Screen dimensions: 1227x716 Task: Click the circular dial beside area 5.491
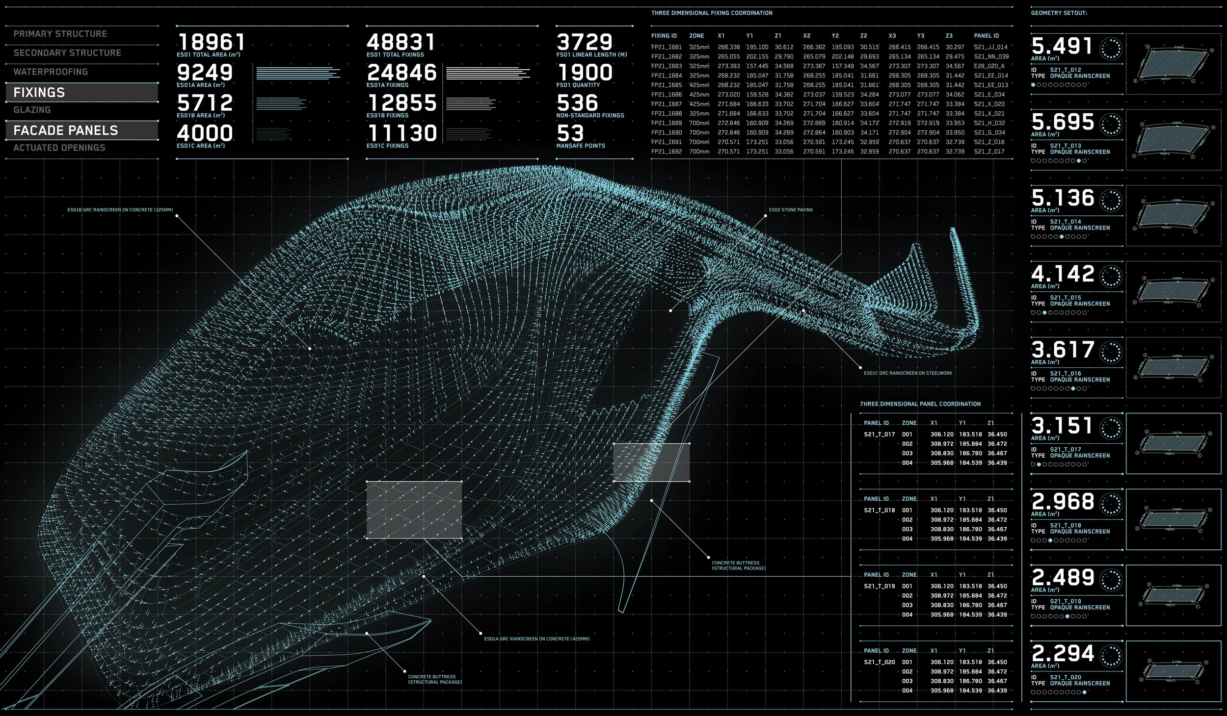click(x=1111, y=49)
